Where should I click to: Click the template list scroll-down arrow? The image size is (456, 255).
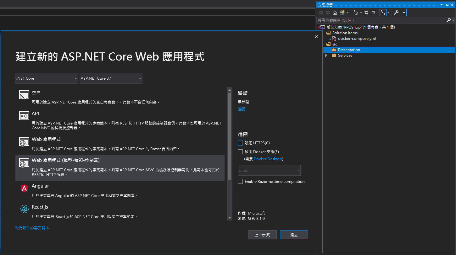click(230, 218)
